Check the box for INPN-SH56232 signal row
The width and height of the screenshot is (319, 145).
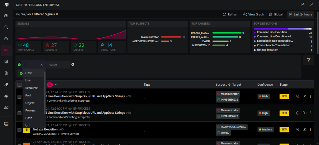(19, 97)
